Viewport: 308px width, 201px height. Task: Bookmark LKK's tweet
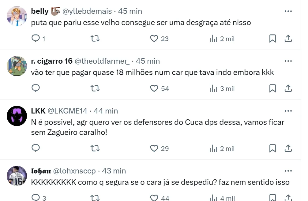(x=272, y=148)
